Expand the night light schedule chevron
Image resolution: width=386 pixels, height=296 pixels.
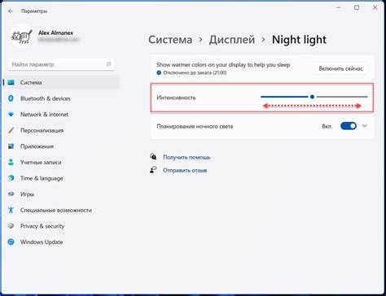coord(365,126)
